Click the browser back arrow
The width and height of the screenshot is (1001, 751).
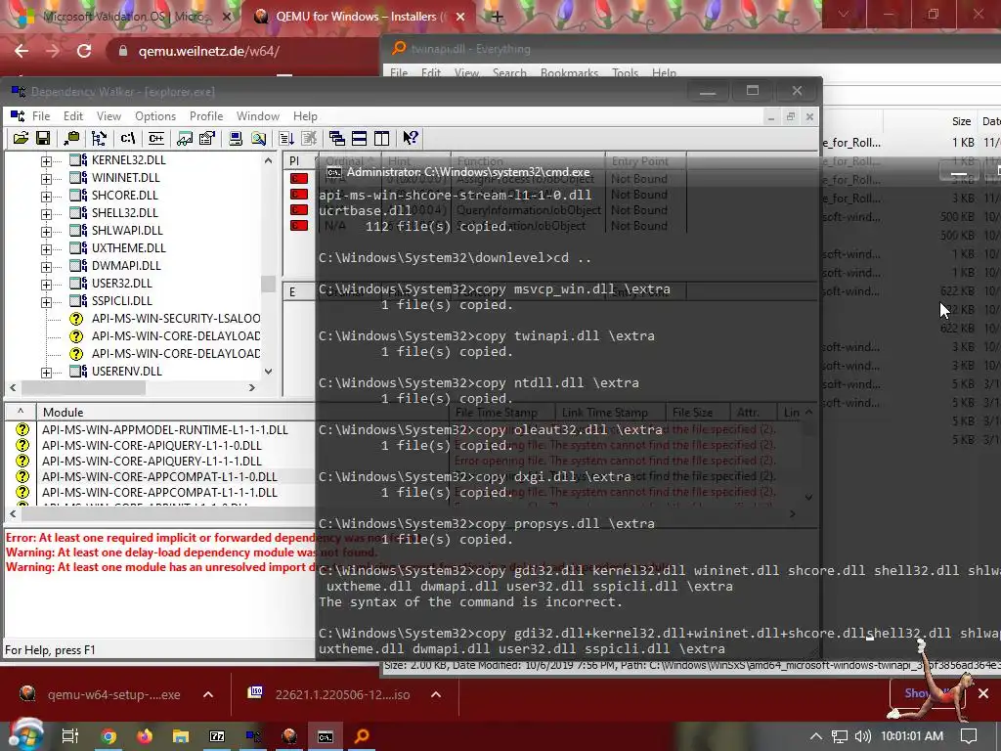[22, 51]
